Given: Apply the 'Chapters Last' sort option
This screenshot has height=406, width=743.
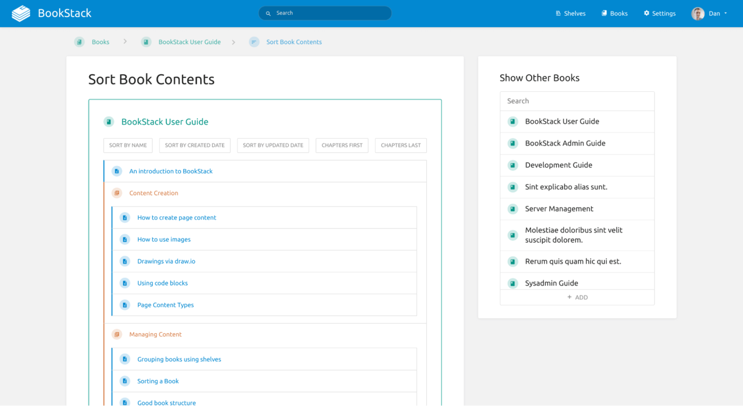Looking at the screenshot, I should point(401,145).
